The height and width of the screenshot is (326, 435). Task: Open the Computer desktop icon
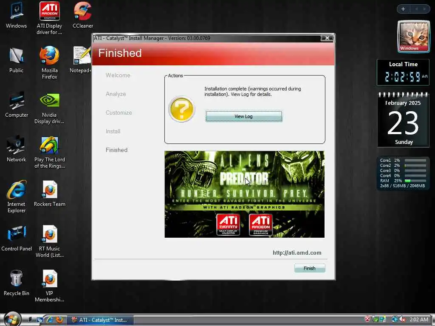tap(17, 104)
